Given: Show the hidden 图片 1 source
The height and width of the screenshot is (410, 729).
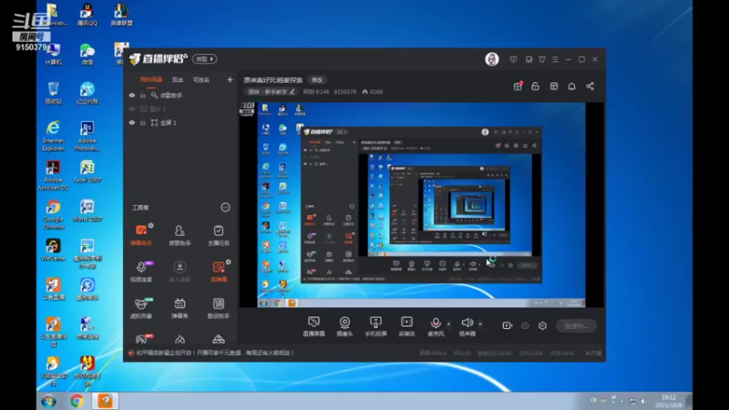Looking at the screenshot, I should pos(132,109).
